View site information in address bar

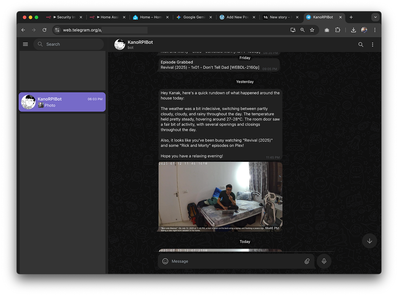click(57, 30)
